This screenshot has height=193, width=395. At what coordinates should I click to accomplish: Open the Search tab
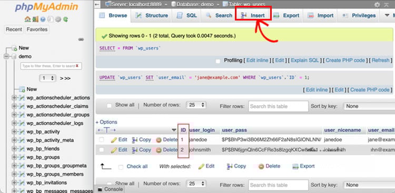pos(219,15)
